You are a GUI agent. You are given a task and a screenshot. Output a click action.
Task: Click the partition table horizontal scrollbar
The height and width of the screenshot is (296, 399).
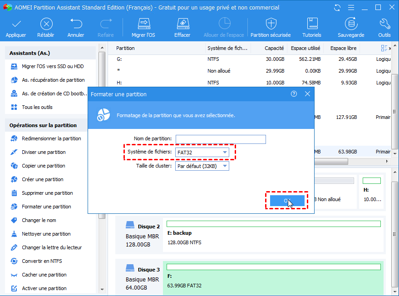click(331, 161)
